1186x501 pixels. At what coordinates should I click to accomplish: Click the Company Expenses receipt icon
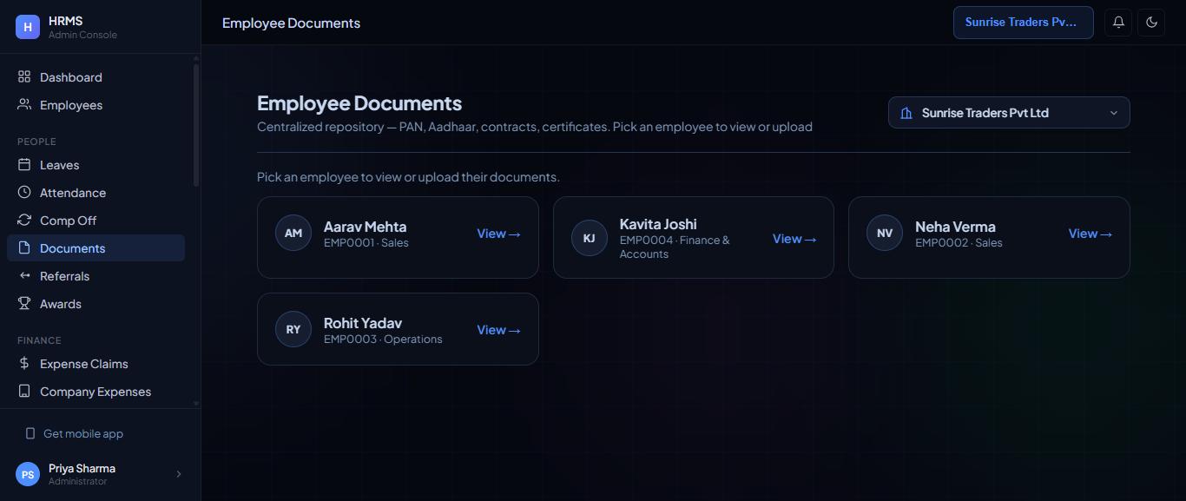(x=24, y=392)
